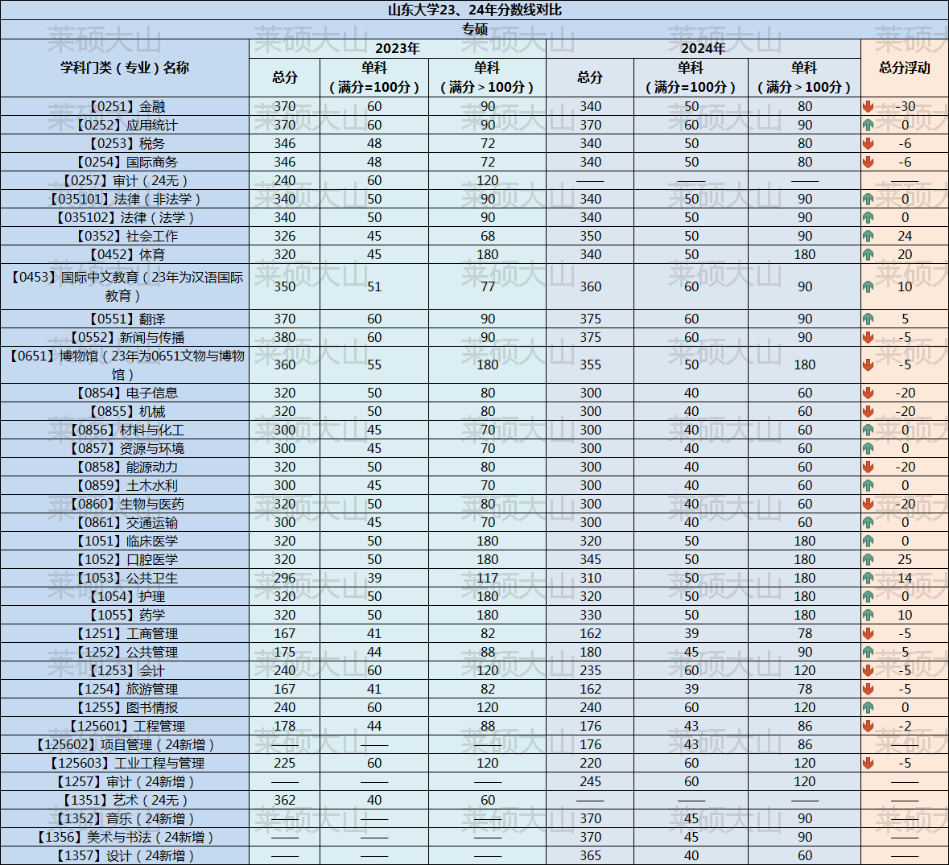
Task: Click the red down arrow in the 工程管理 row
Action: click(x=868, y=726)
